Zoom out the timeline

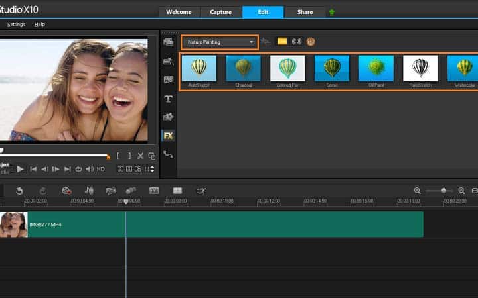point(418,191)
